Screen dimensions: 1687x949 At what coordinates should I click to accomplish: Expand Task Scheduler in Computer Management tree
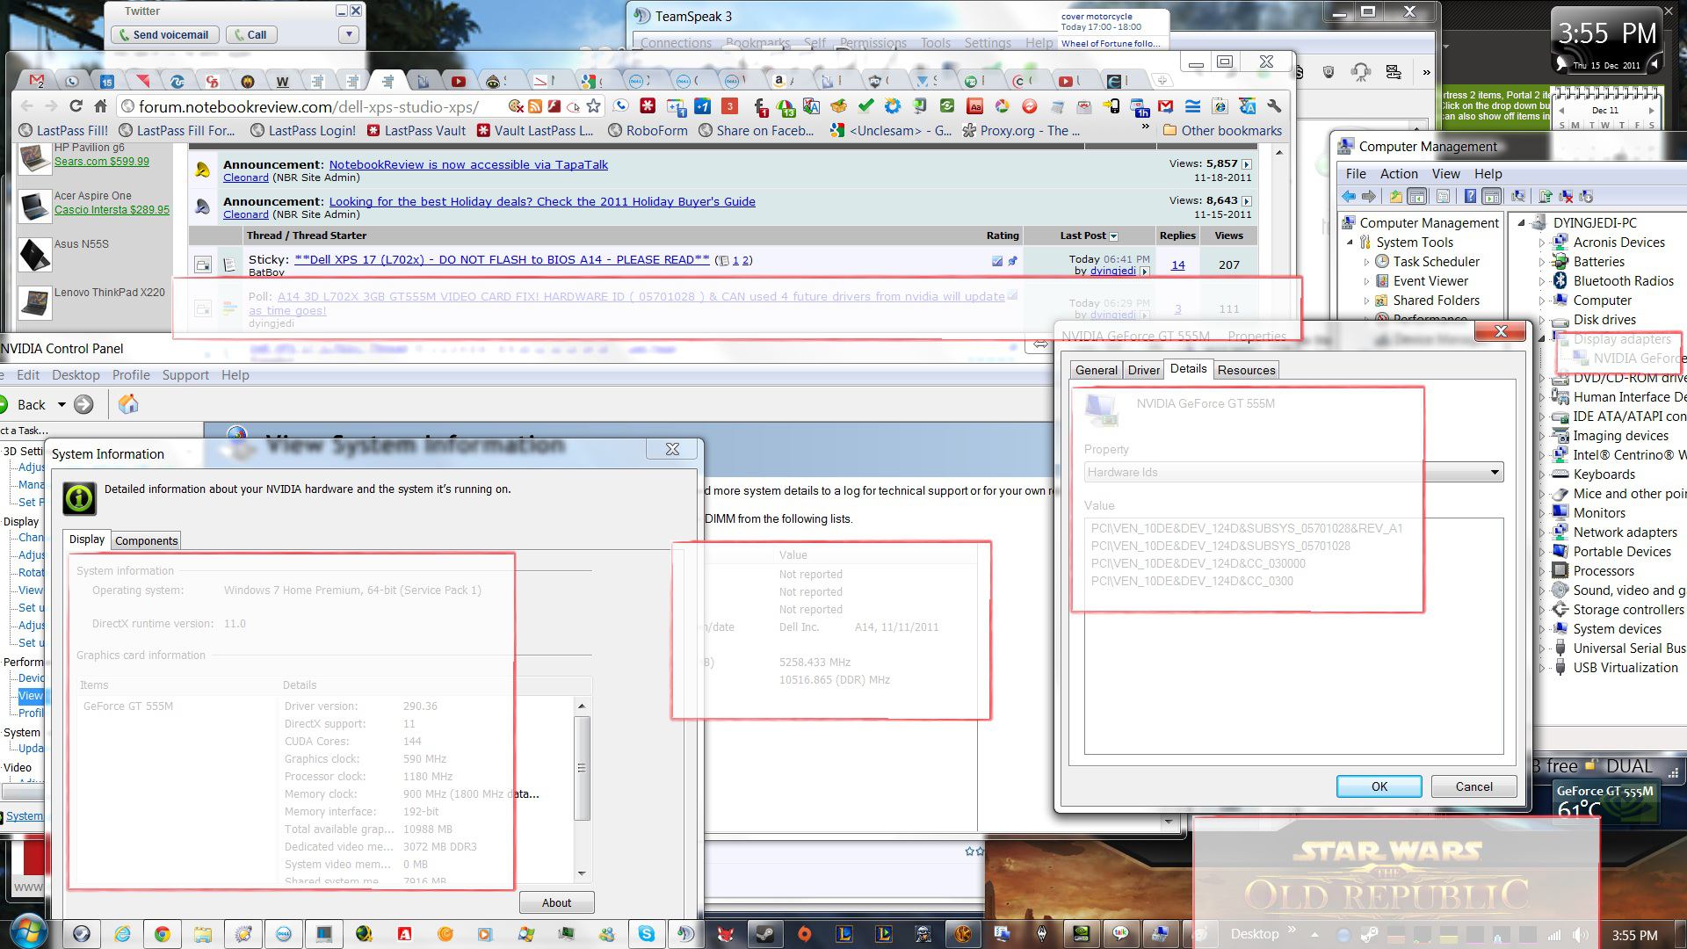pos(1366,262)
